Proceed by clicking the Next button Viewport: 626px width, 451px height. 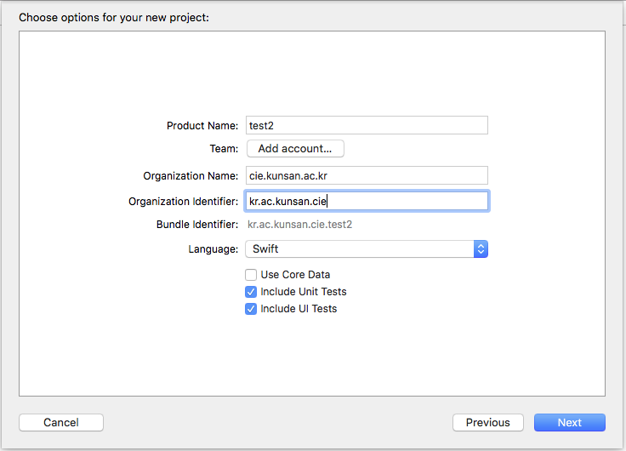tap(569, 422)
